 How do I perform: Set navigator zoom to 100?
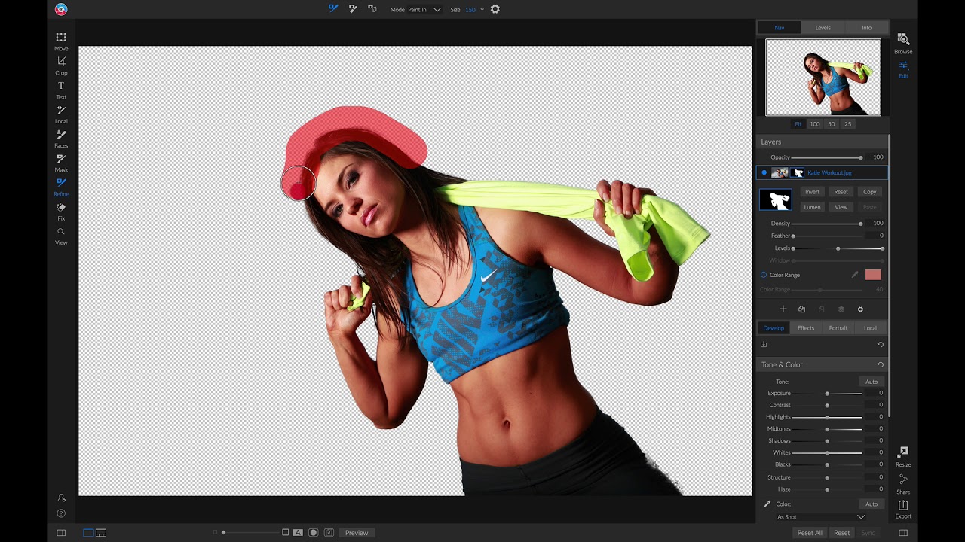[x=815, y=124]
